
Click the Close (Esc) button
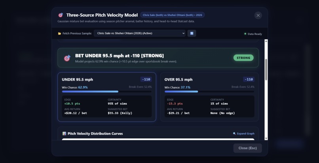tap(248, 148)
